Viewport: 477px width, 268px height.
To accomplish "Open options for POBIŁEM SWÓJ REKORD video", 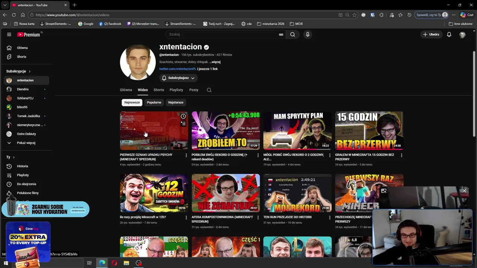I will (258, 155).
